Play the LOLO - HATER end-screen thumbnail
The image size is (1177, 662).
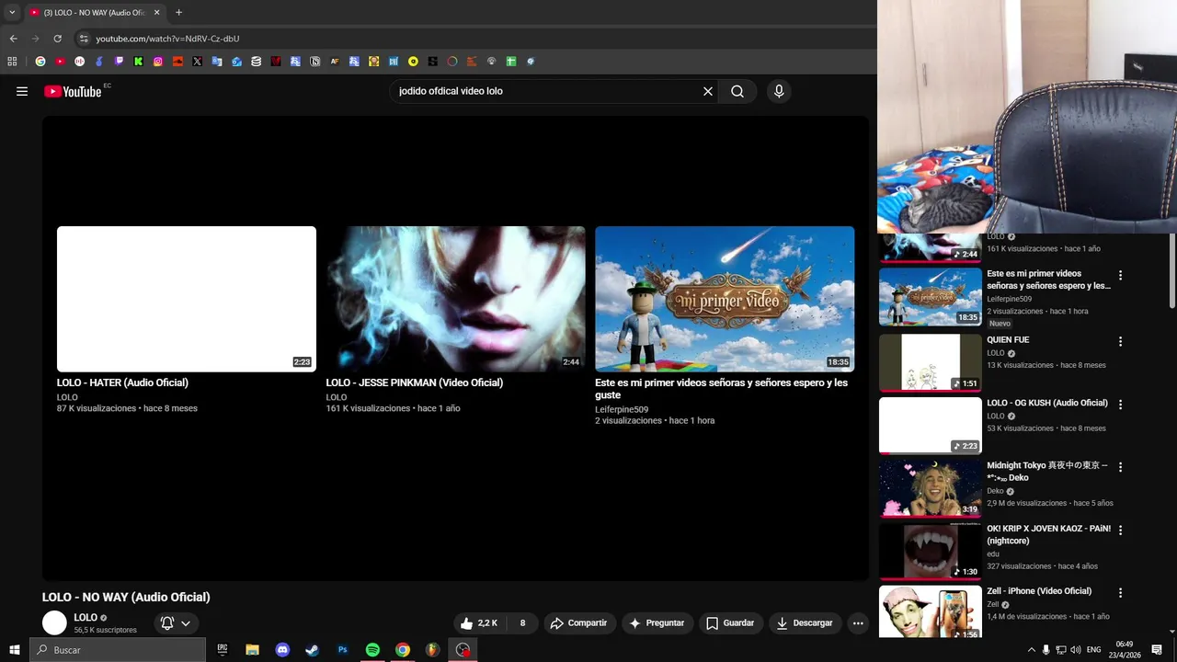click(x=187, y=299)
